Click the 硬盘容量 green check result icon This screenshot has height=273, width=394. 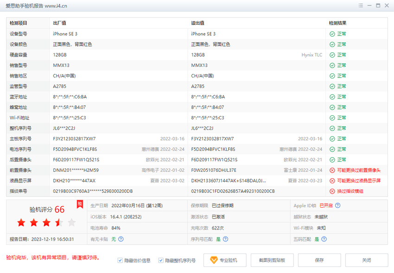[332, 55]
